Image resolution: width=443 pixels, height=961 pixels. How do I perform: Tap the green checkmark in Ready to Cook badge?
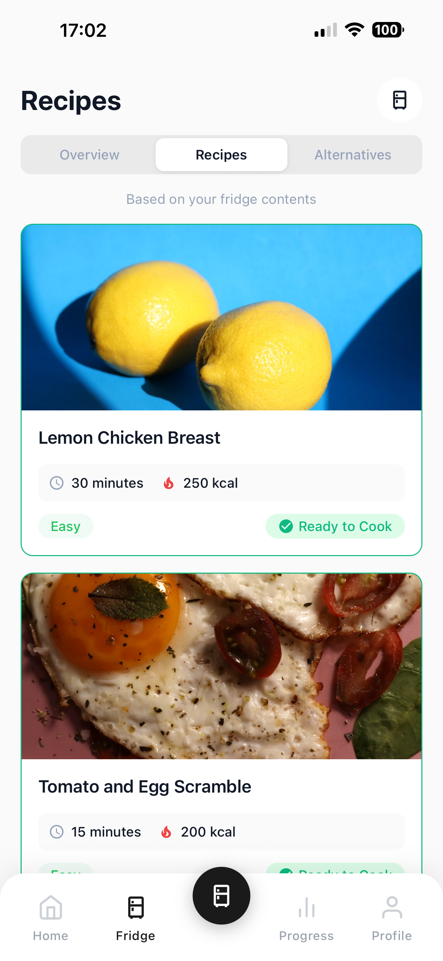[x=286, y=526]
